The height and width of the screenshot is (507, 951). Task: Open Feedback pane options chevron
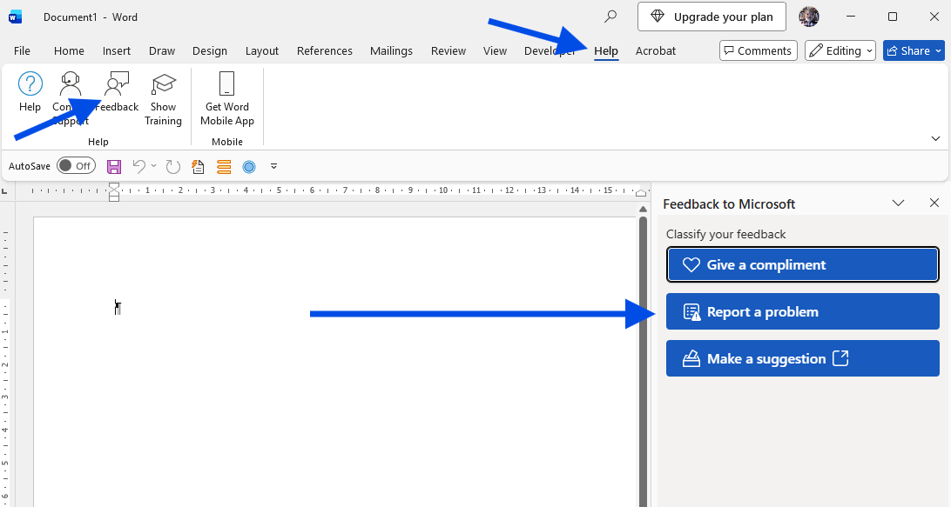click(898, 203)
